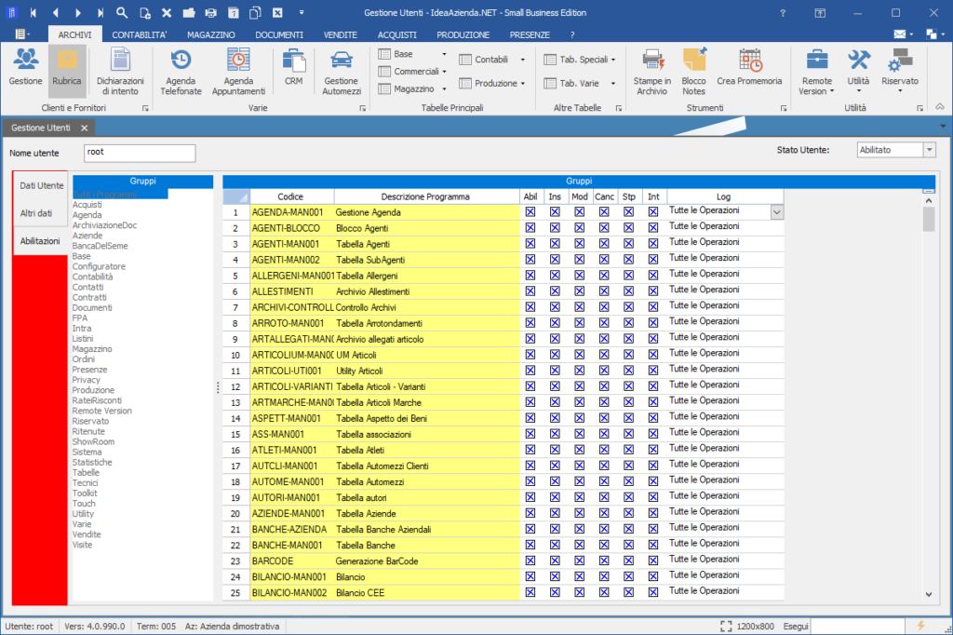Open the Gestione clienti icon
Screen dimensions: 953x635
[25, 69]
